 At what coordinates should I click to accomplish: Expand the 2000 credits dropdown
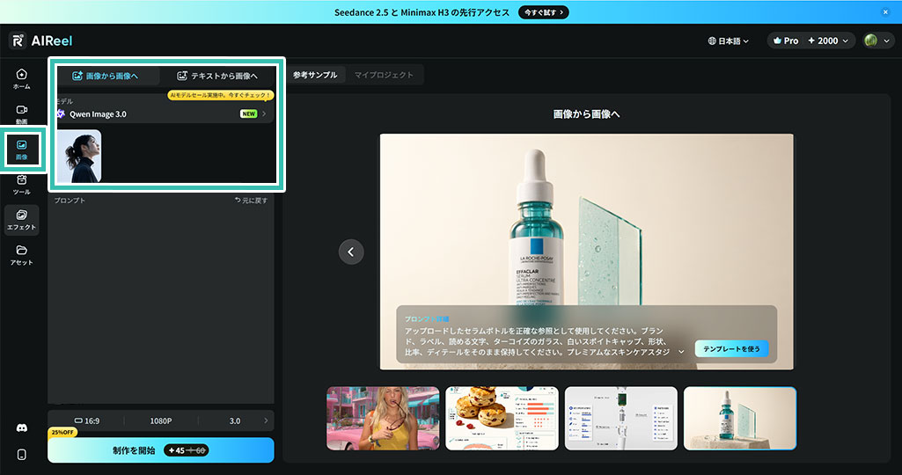point(828,40)
